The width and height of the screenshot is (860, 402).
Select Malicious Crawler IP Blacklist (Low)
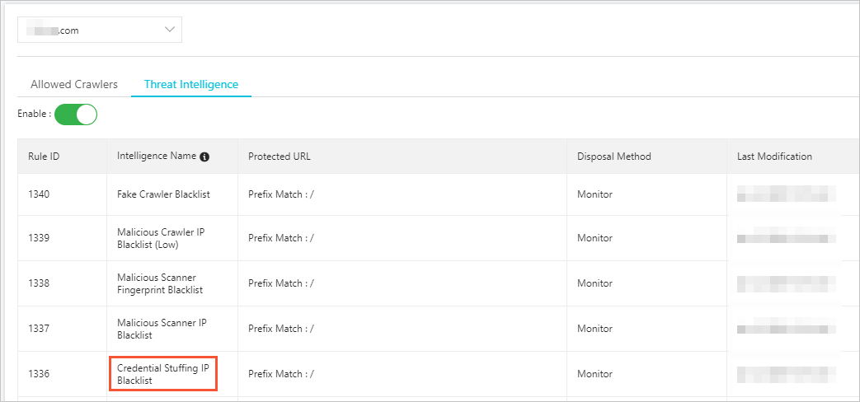tap(161, 238)
